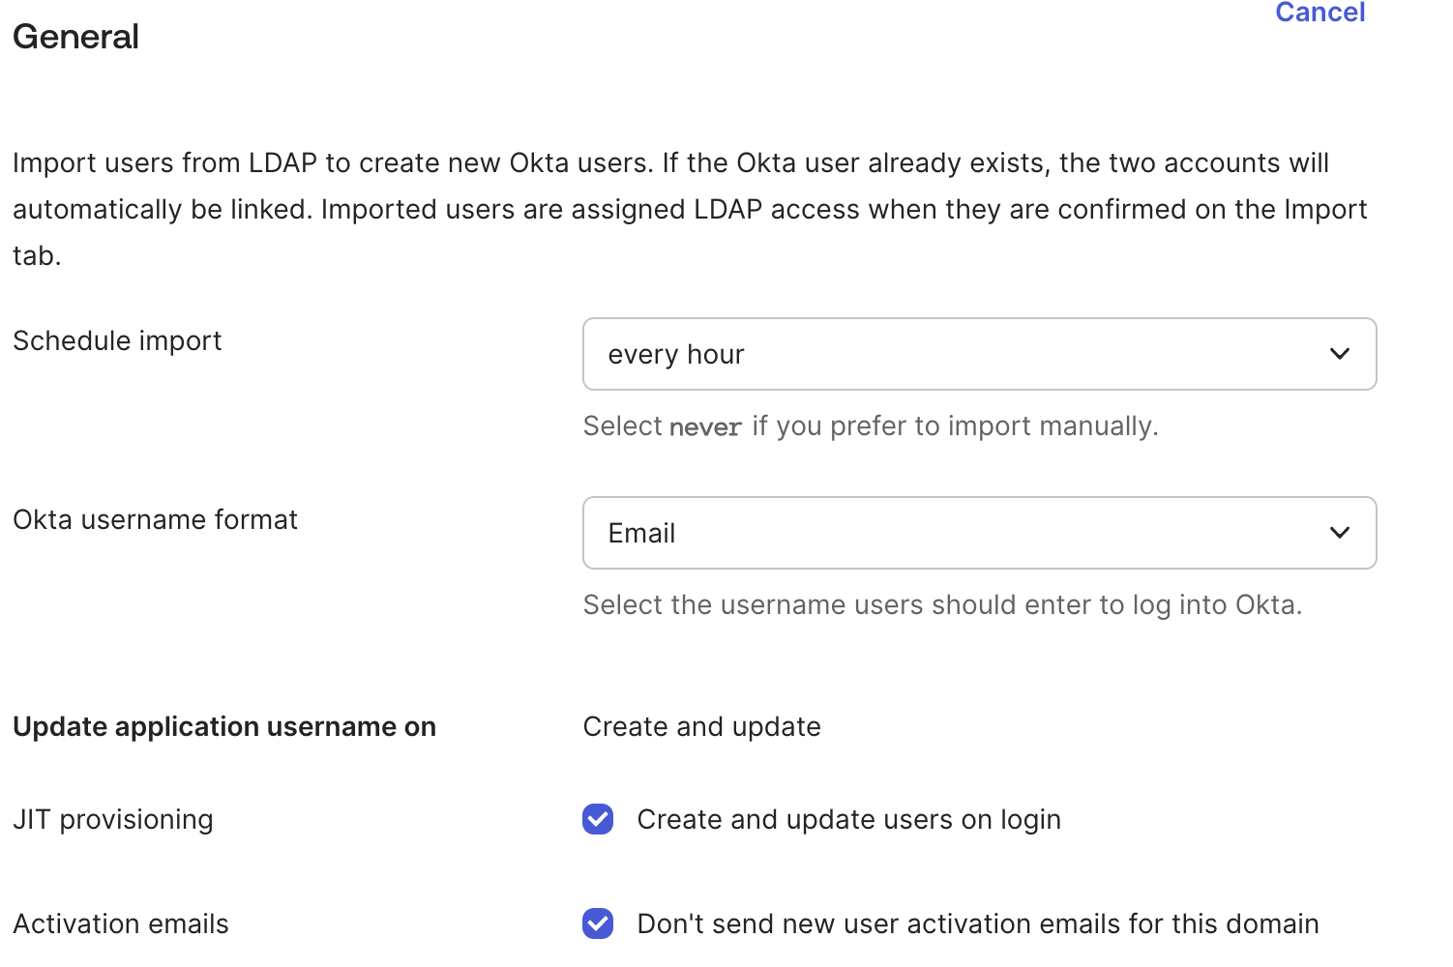Viewport: 1453px width, 967px height.
Task: Click the 'Create and update users on login' label
Action: [848, 819]
